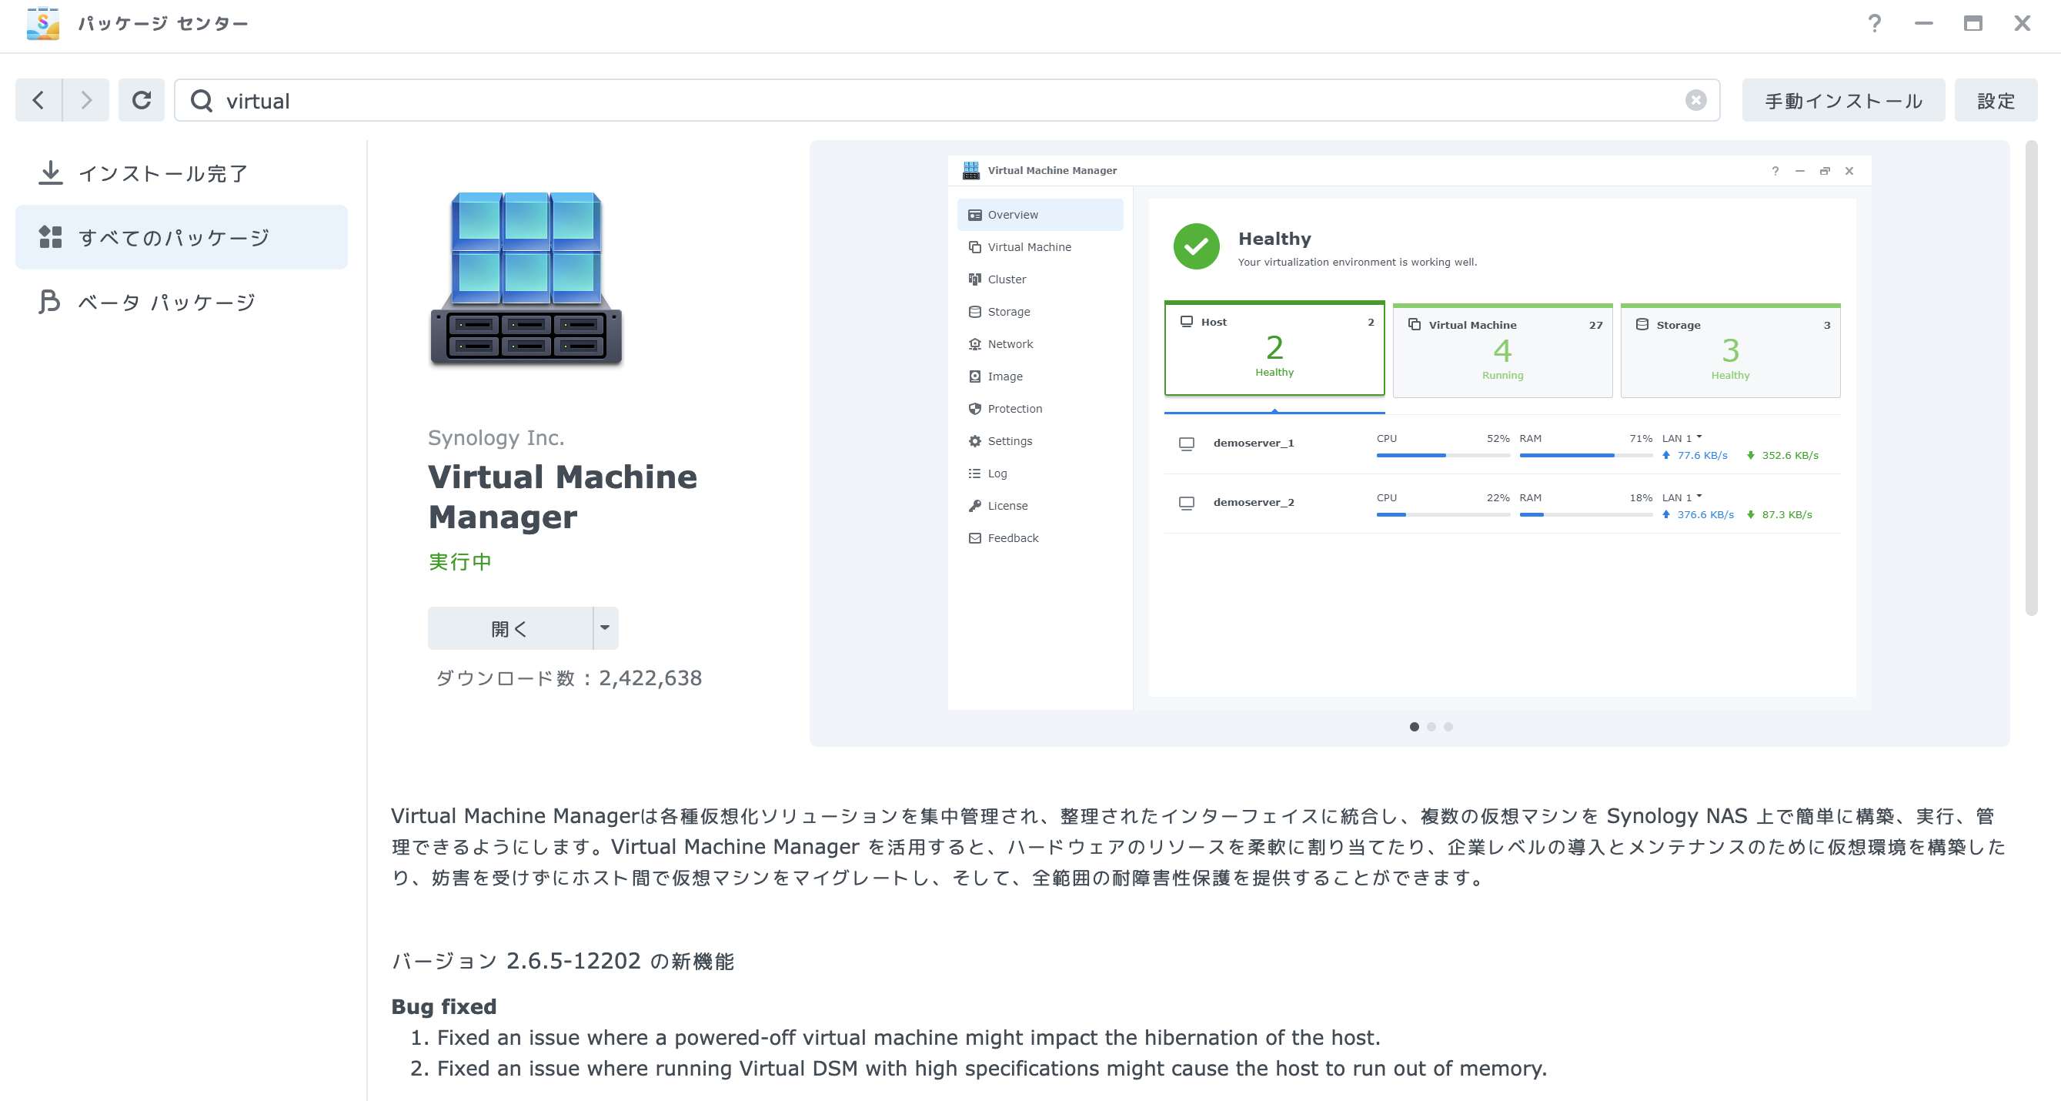Maximize the Package Center window

pyautogui.click(x=1972, y=23)
